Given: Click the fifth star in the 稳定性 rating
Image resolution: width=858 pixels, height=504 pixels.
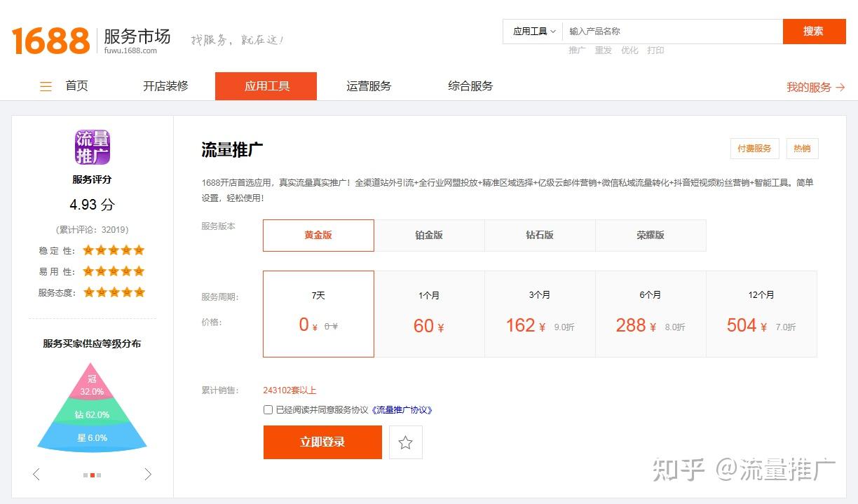Looking at the screenshot, I should (x=137, y=250).
